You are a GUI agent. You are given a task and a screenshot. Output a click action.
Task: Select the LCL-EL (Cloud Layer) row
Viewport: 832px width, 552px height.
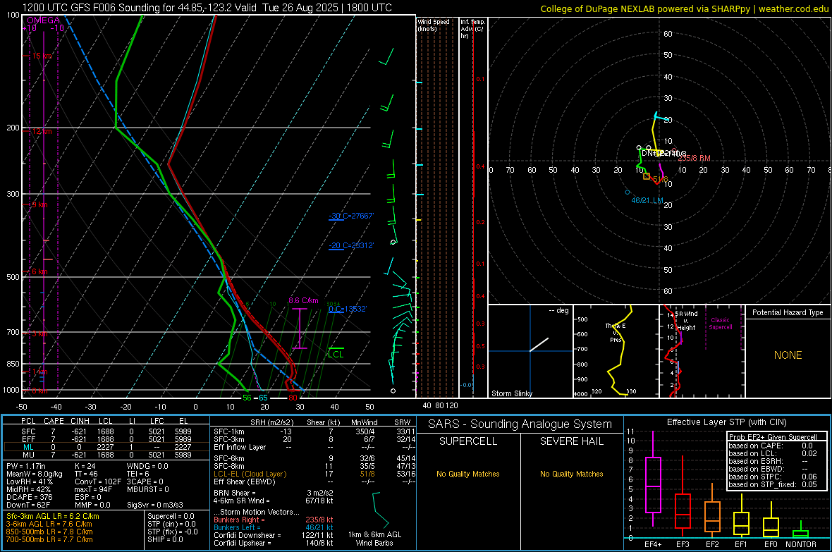[314, 474]
